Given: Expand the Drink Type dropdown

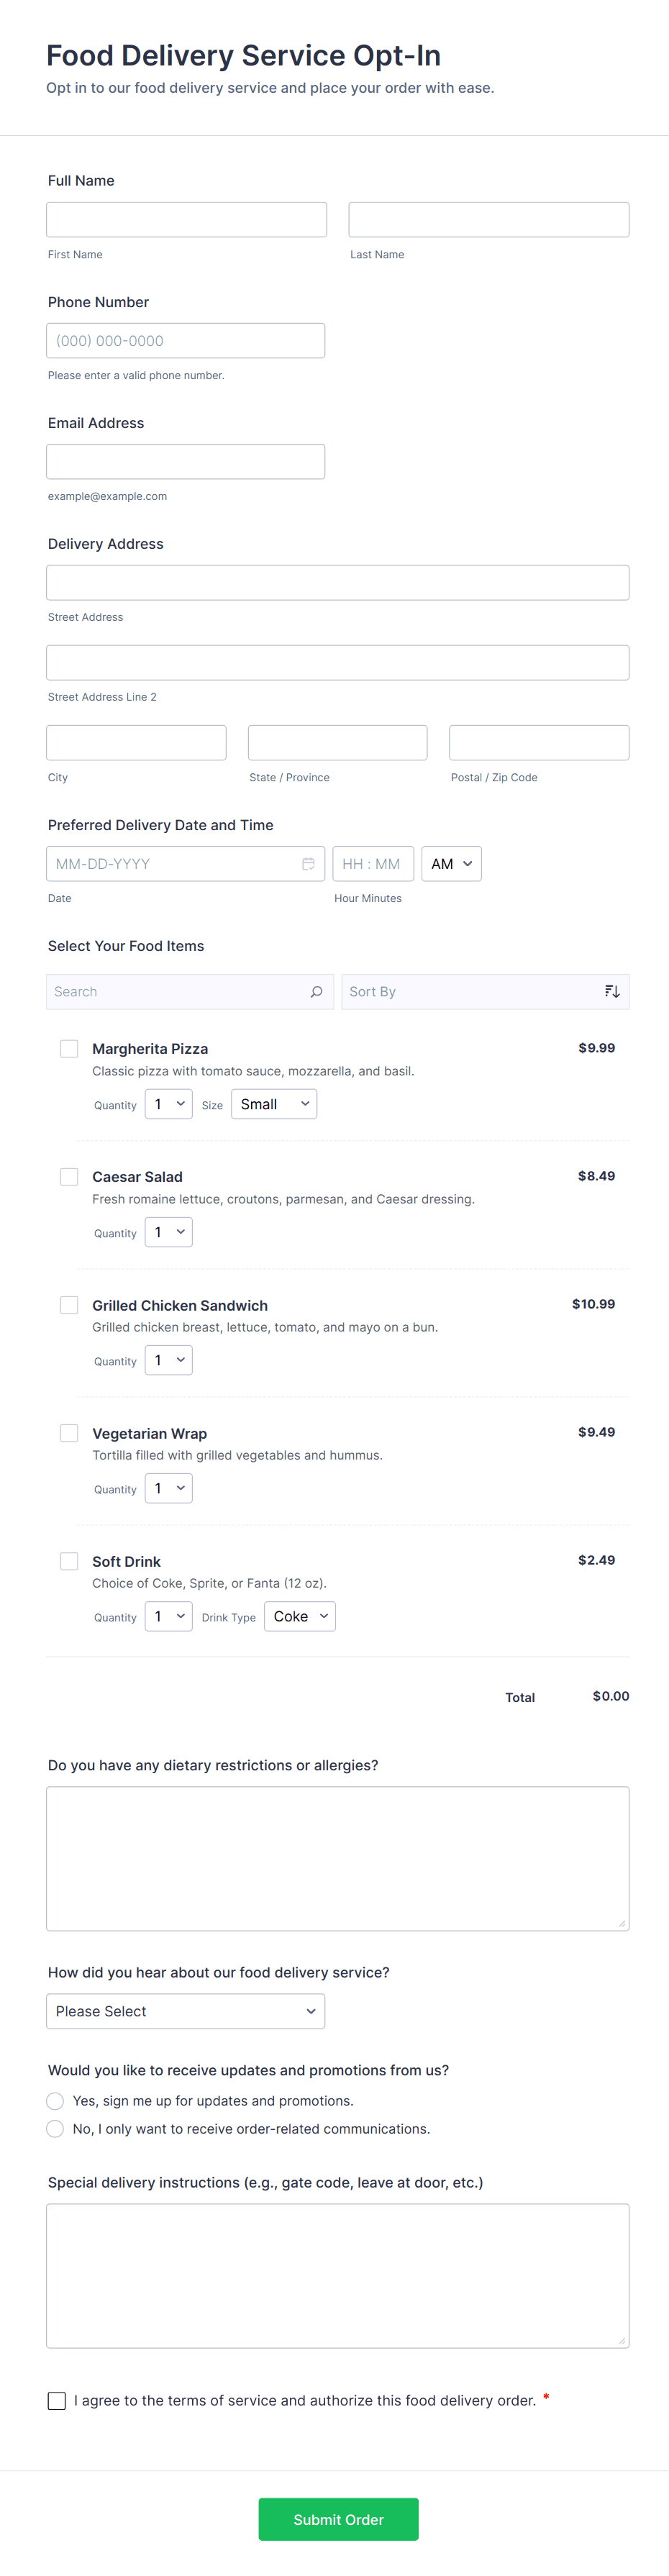Looking at the screenshot, I should pyautogui.click(x=299, y=1616).
